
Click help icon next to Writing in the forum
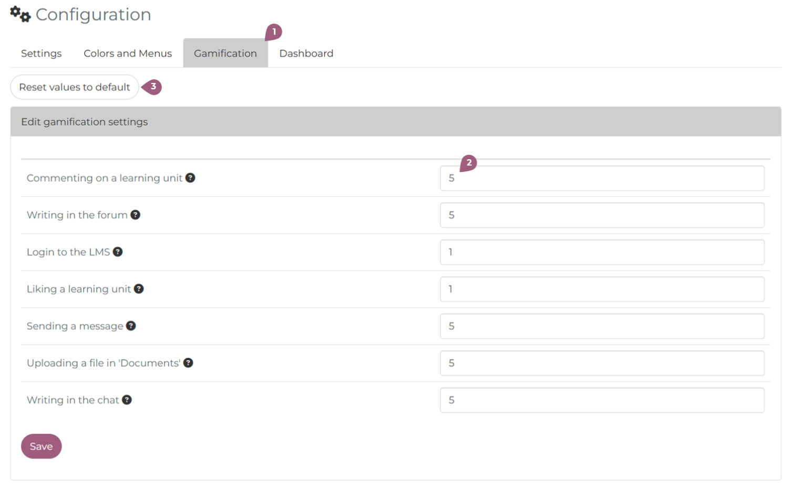click(x=135, y=215)
